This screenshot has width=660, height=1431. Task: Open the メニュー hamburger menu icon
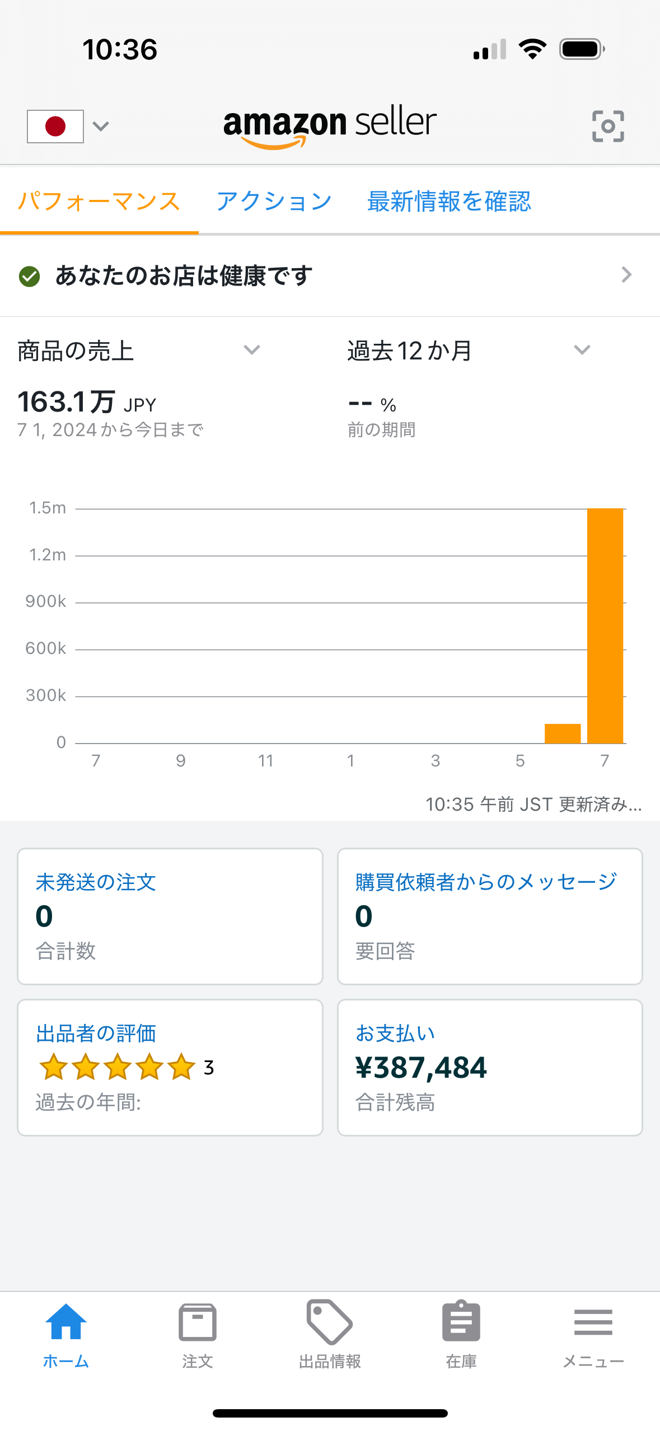click(593, 1322)
